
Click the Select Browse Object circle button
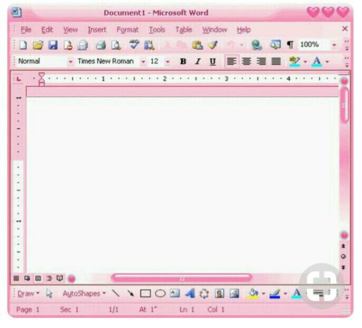click(344, 256)
